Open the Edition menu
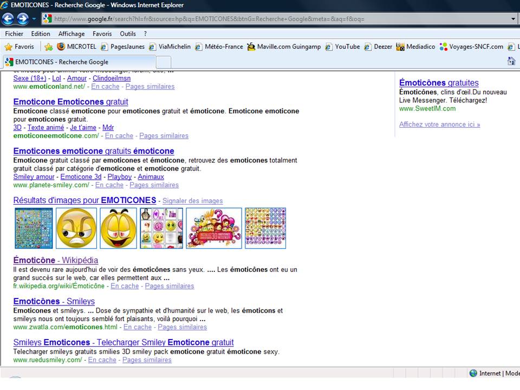The width and height of the screenshot is (520, 390). [41, 34]
